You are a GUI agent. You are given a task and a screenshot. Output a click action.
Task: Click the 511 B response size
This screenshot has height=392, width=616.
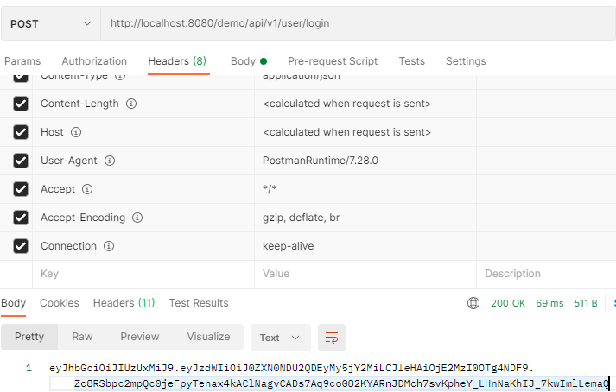[586, 303]
